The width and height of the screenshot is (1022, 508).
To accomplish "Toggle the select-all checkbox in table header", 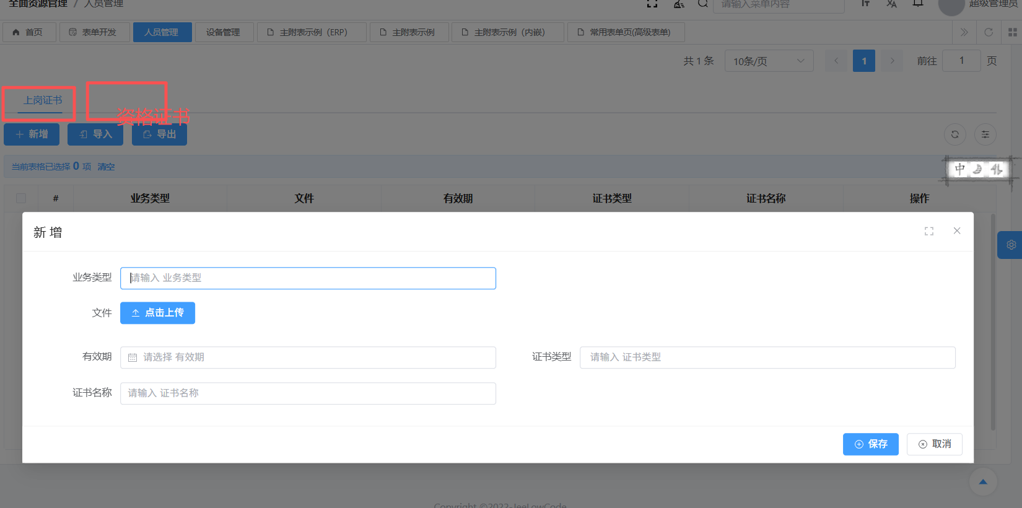I will click(x=21, y=198).
